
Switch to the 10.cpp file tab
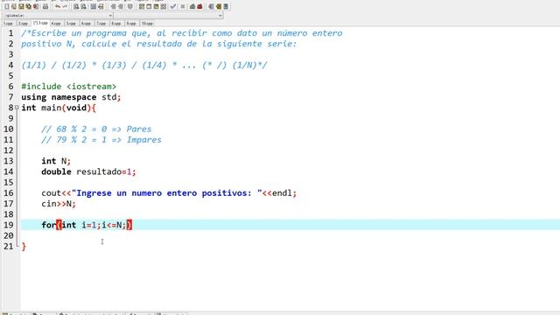pyautogui.click(x=147, y=24)
